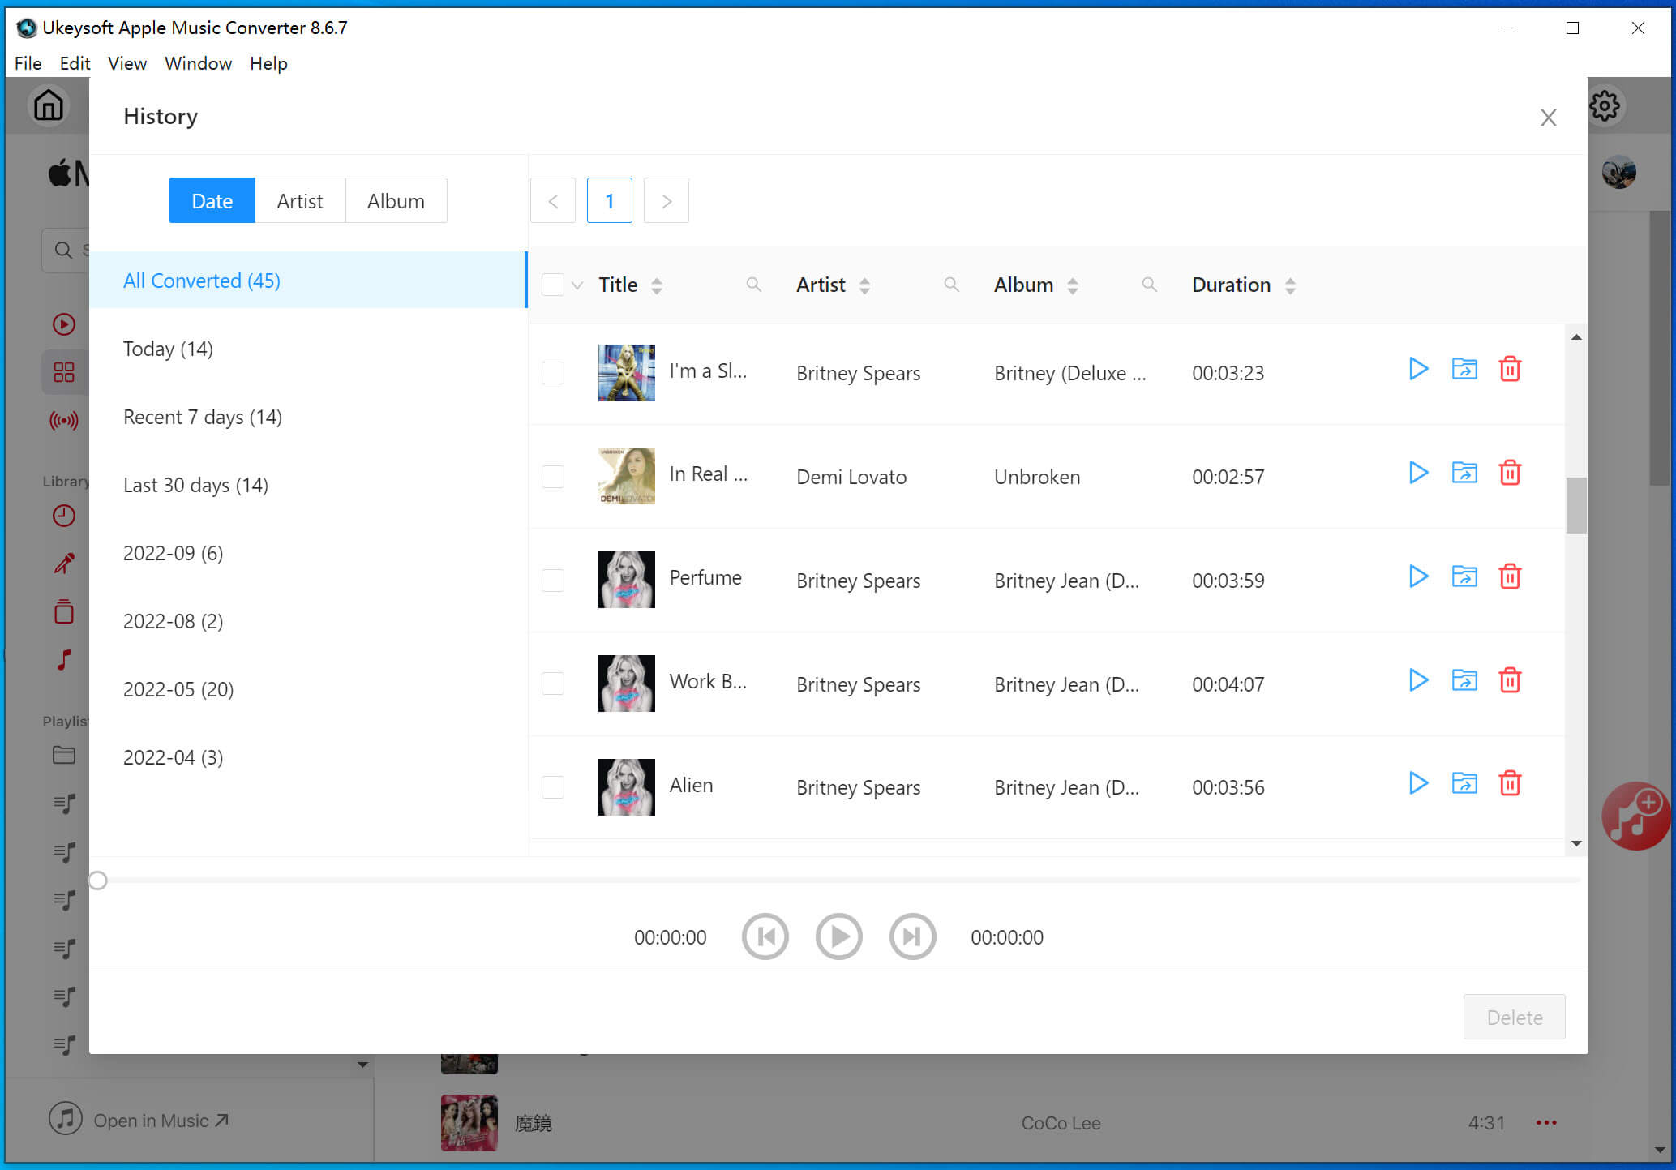Expand the Artist column sort dropdown
The width and height of the screenshot is (1676, 1170).
[866, 284]
